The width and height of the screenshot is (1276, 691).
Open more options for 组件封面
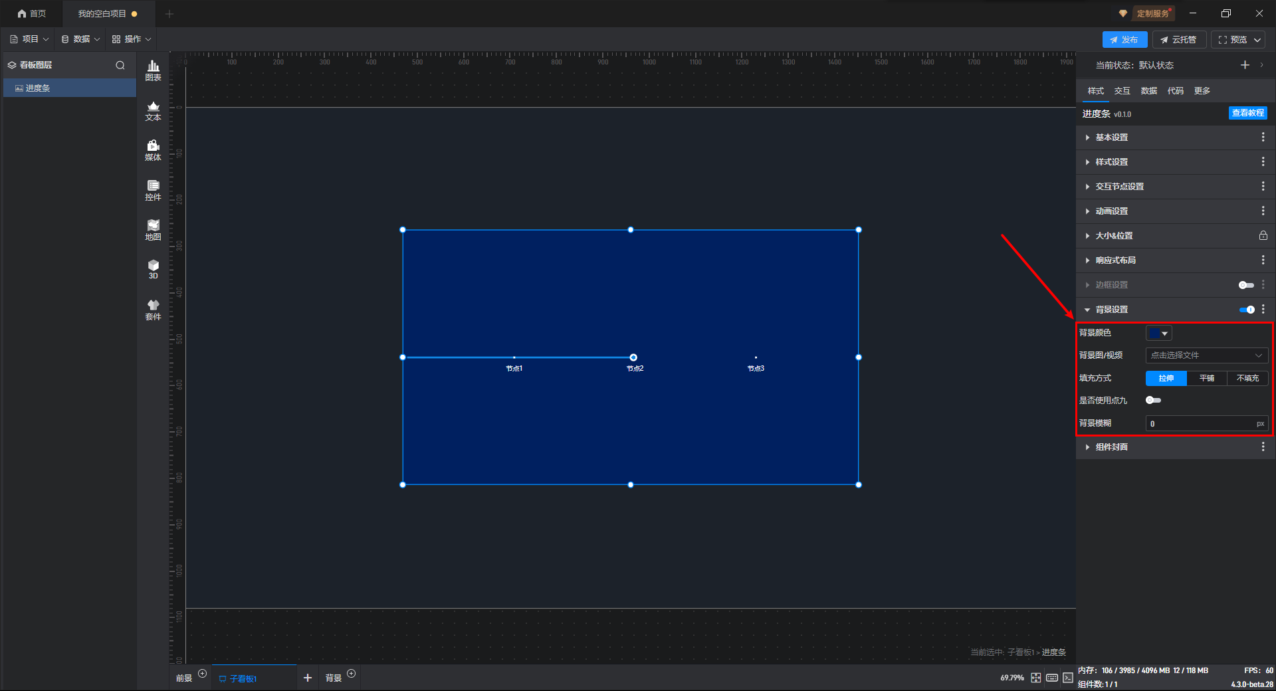click(x=1263, y=446)
